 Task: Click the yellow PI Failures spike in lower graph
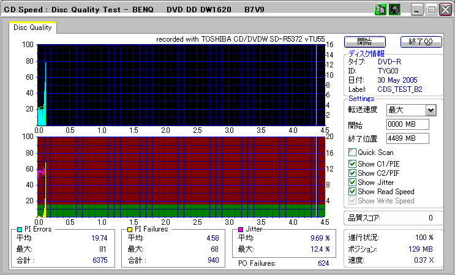[45, 189]
